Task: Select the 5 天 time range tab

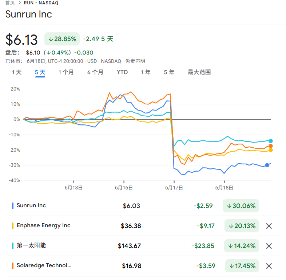Action: coord(40,72)
